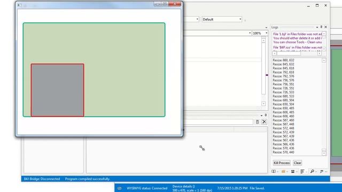The image size is (342, 192).
Task: Click the Device details text in designer status bar
Action: tap(192, 188)
